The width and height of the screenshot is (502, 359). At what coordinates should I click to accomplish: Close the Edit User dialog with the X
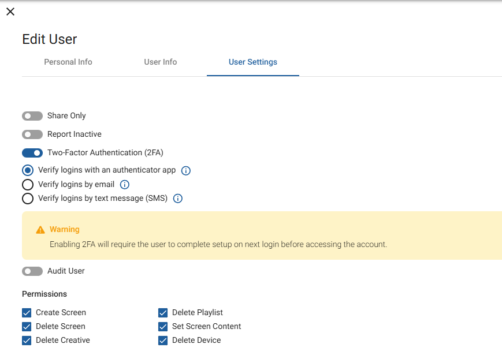tap(10, 12)
